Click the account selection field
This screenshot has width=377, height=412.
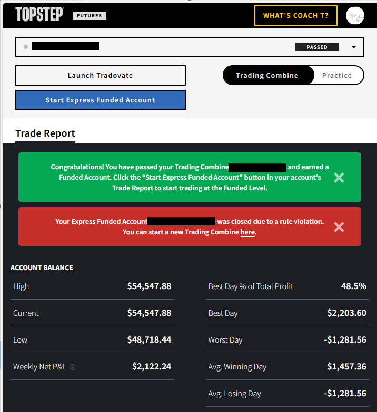[x=190, y=47]
